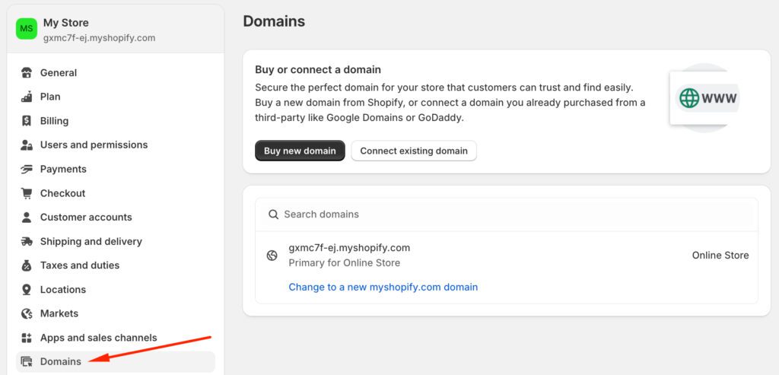Click the green MS store avatar

(x=27, y=29)
